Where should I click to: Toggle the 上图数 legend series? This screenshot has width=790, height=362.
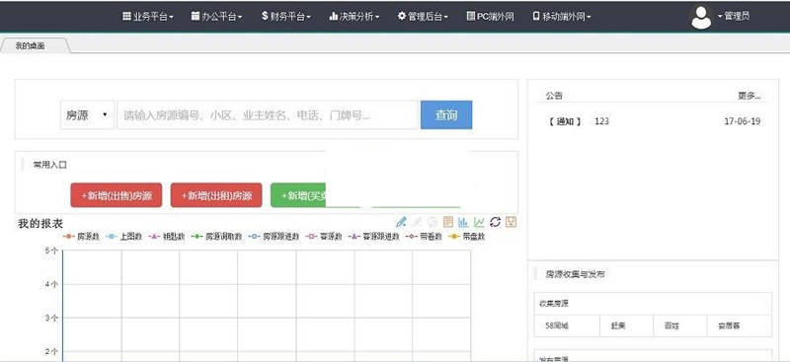[124, 236]
